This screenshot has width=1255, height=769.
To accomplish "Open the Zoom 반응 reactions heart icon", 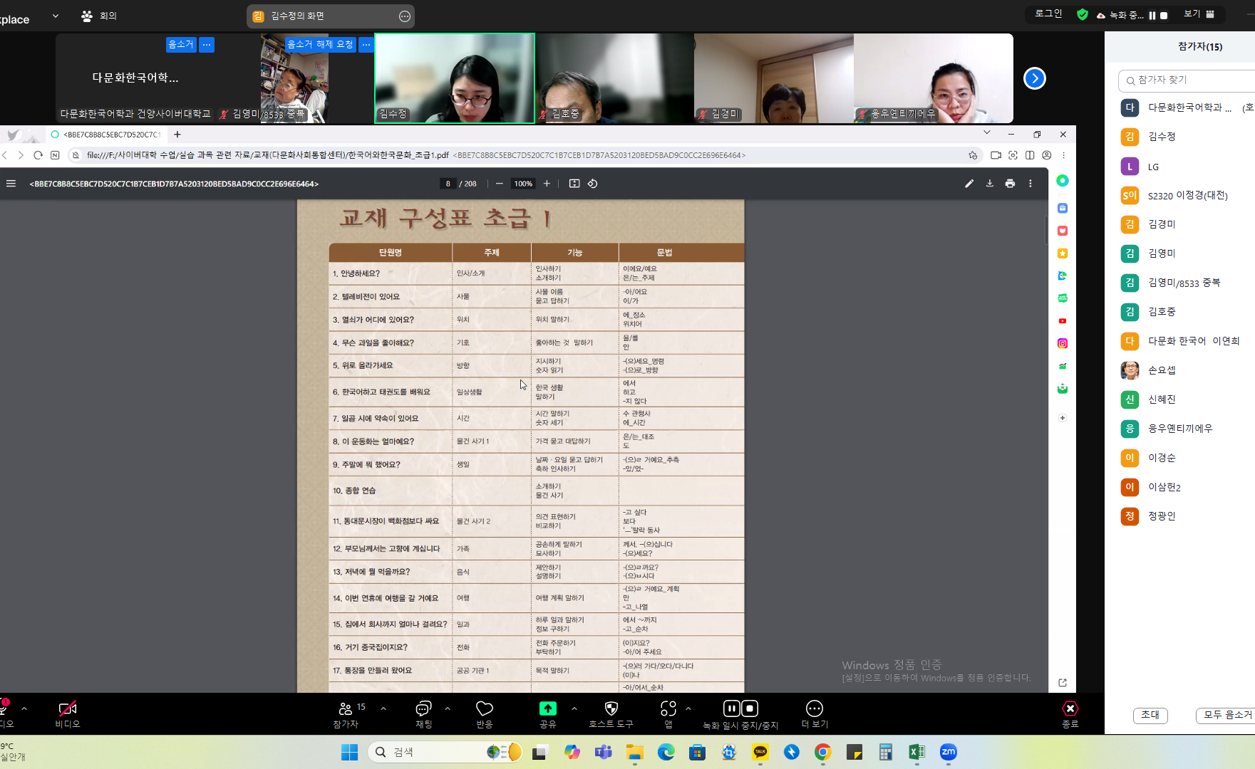I will point(485,708).
